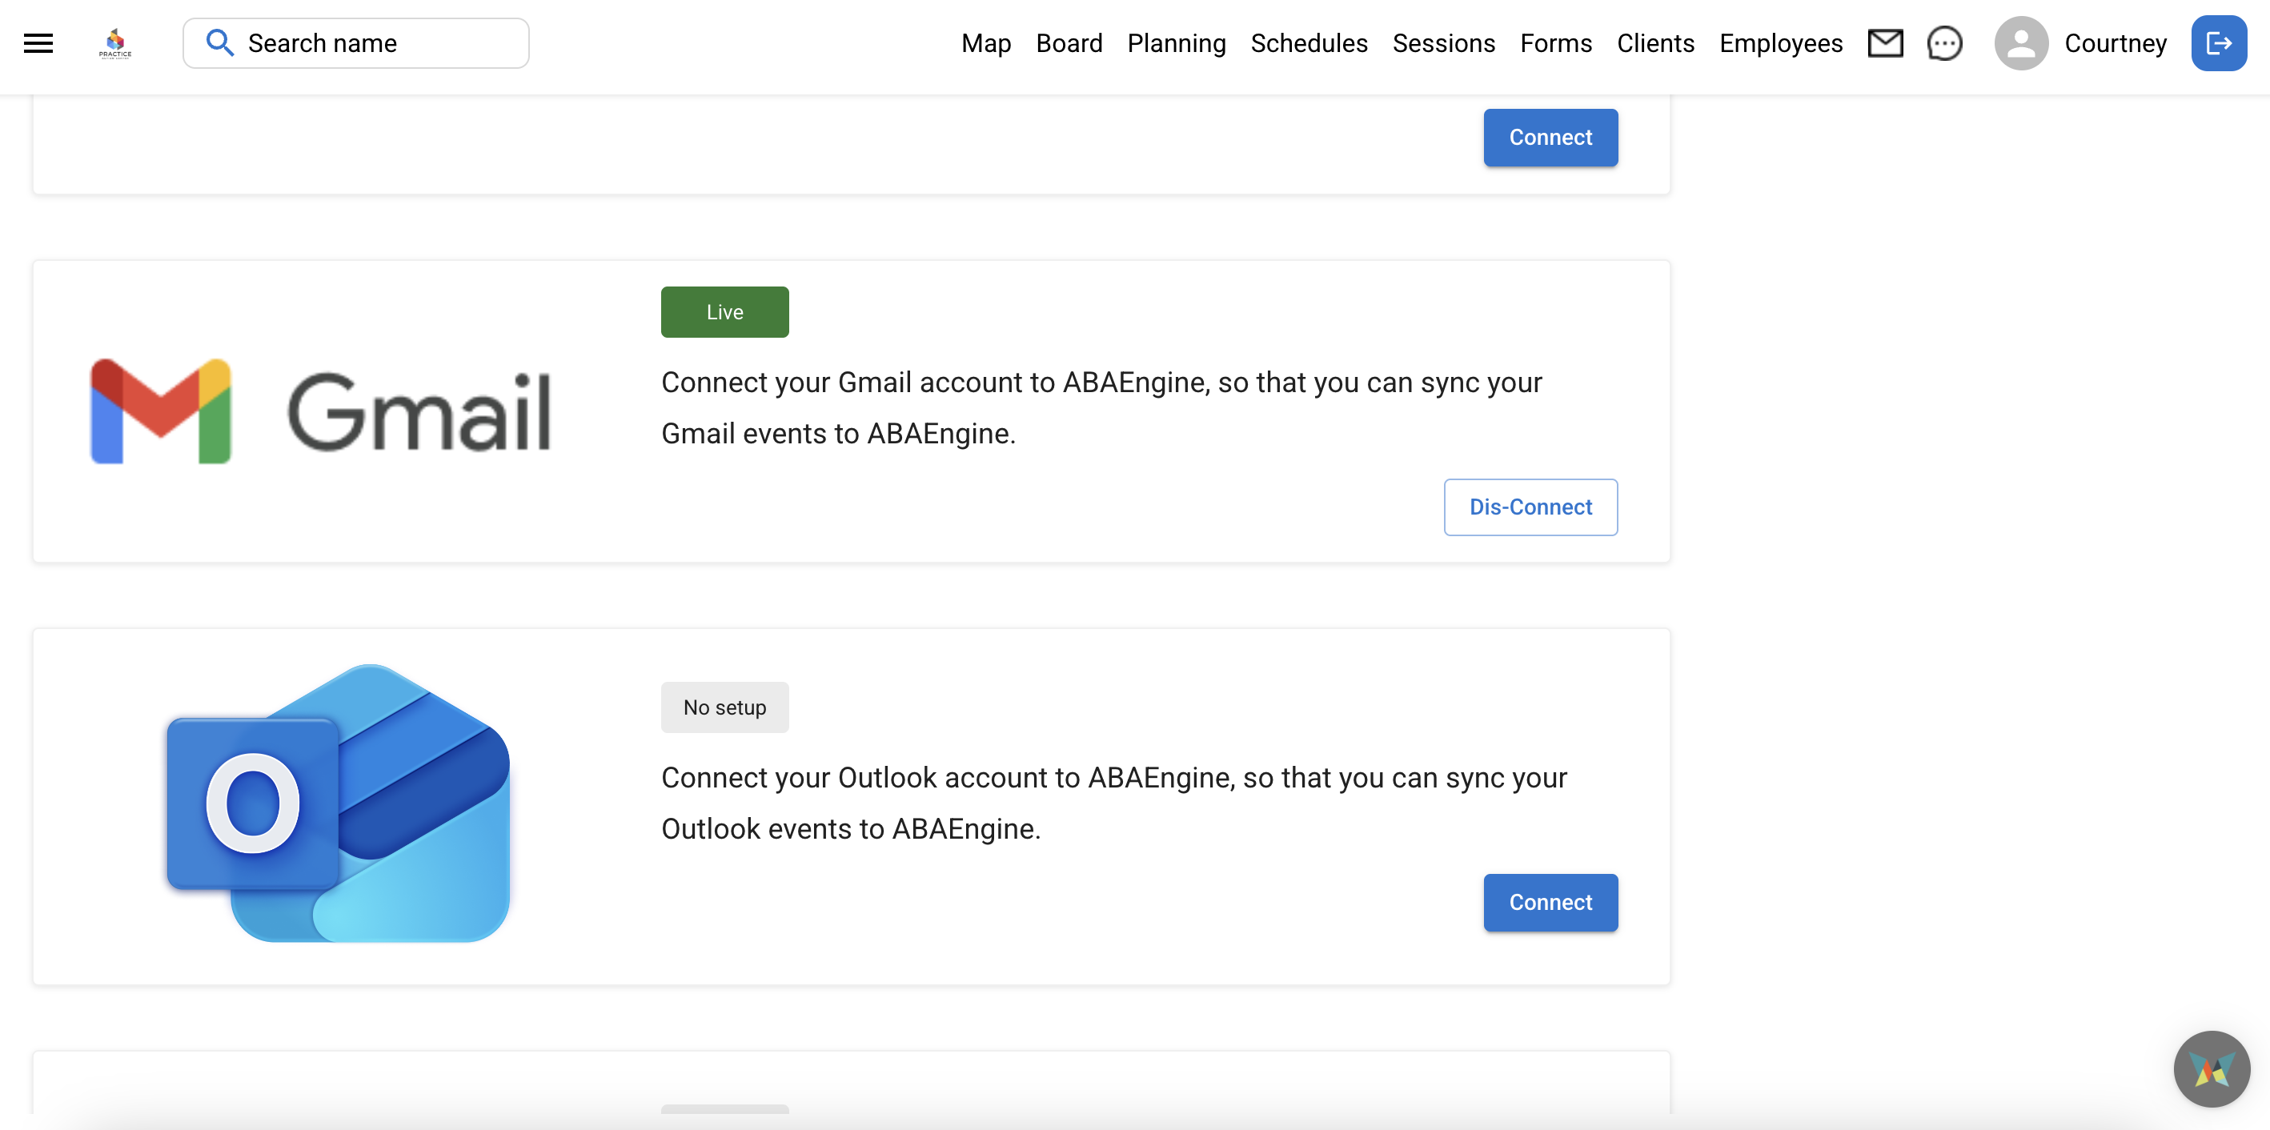This screenshot has width=2270, height=1130.
Task: Go to Sessions
Action: pyautogui.click(x=1442, y=43)
